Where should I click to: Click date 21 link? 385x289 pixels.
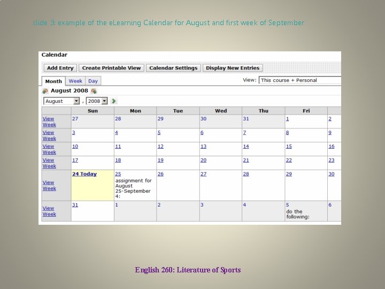(246, 160)
